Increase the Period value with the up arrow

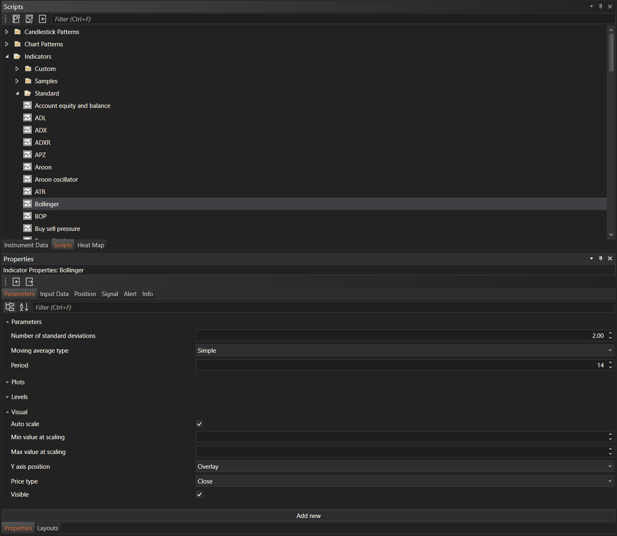pyautogui.click(x=610, y=363)
